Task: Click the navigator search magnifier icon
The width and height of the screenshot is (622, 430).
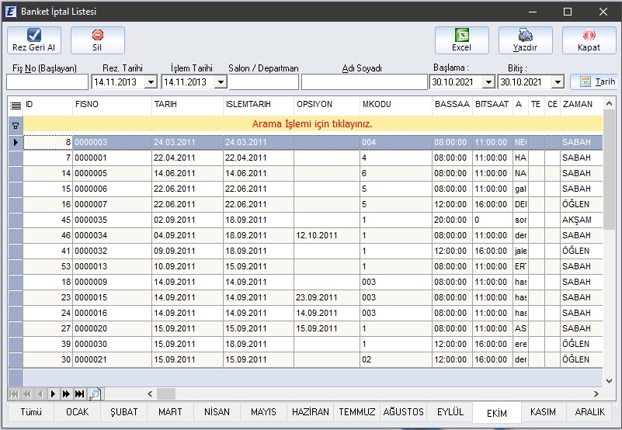Action: click(94, 394)
